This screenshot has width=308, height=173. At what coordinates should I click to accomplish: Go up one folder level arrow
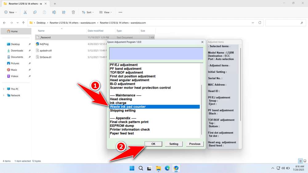tap(23, 23)
